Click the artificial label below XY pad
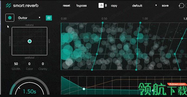The image size is (187, 97). pyautogui.click(x=30, y=58)
